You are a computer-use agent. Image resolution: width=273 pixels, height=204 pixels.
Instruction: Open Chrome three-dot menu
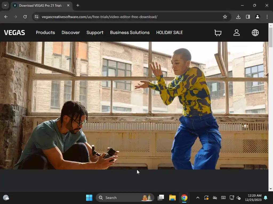pos(267,17)
